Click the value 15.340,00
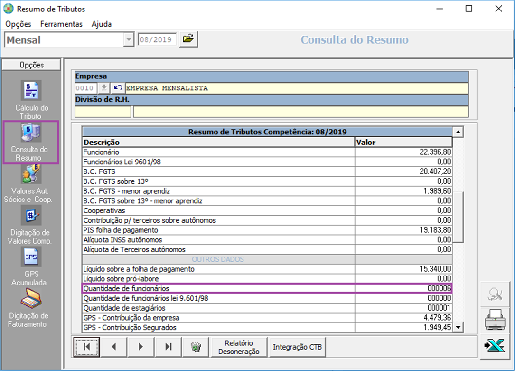The image size is (515, 371). 435,269
